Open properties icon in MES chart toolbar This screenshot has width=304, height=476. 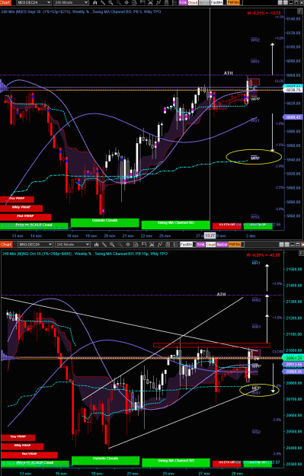point(174,2)
